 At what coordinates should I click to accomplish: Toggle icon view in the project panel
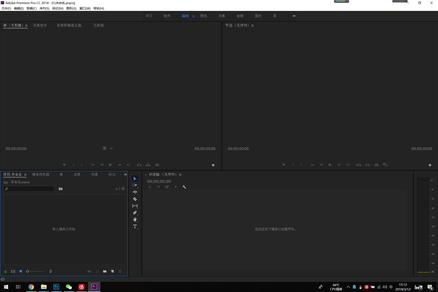[x=21, y=271]
